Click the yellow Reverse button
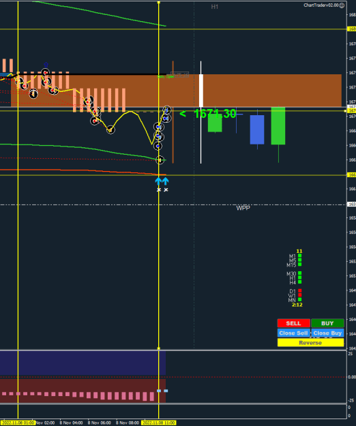The image size is (356, 426). coord(310,343)
